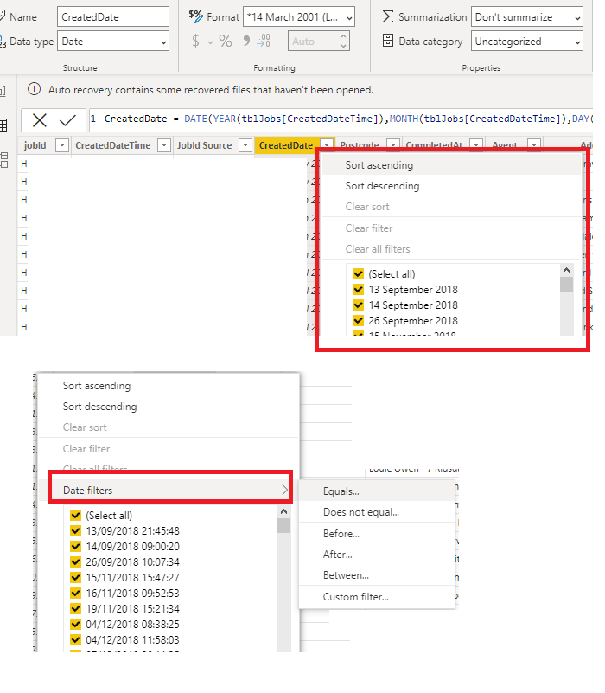Edit the Name field containing CreatedDate
The image size is (605, 693).
pyautogui.click(x=113, y=16)
